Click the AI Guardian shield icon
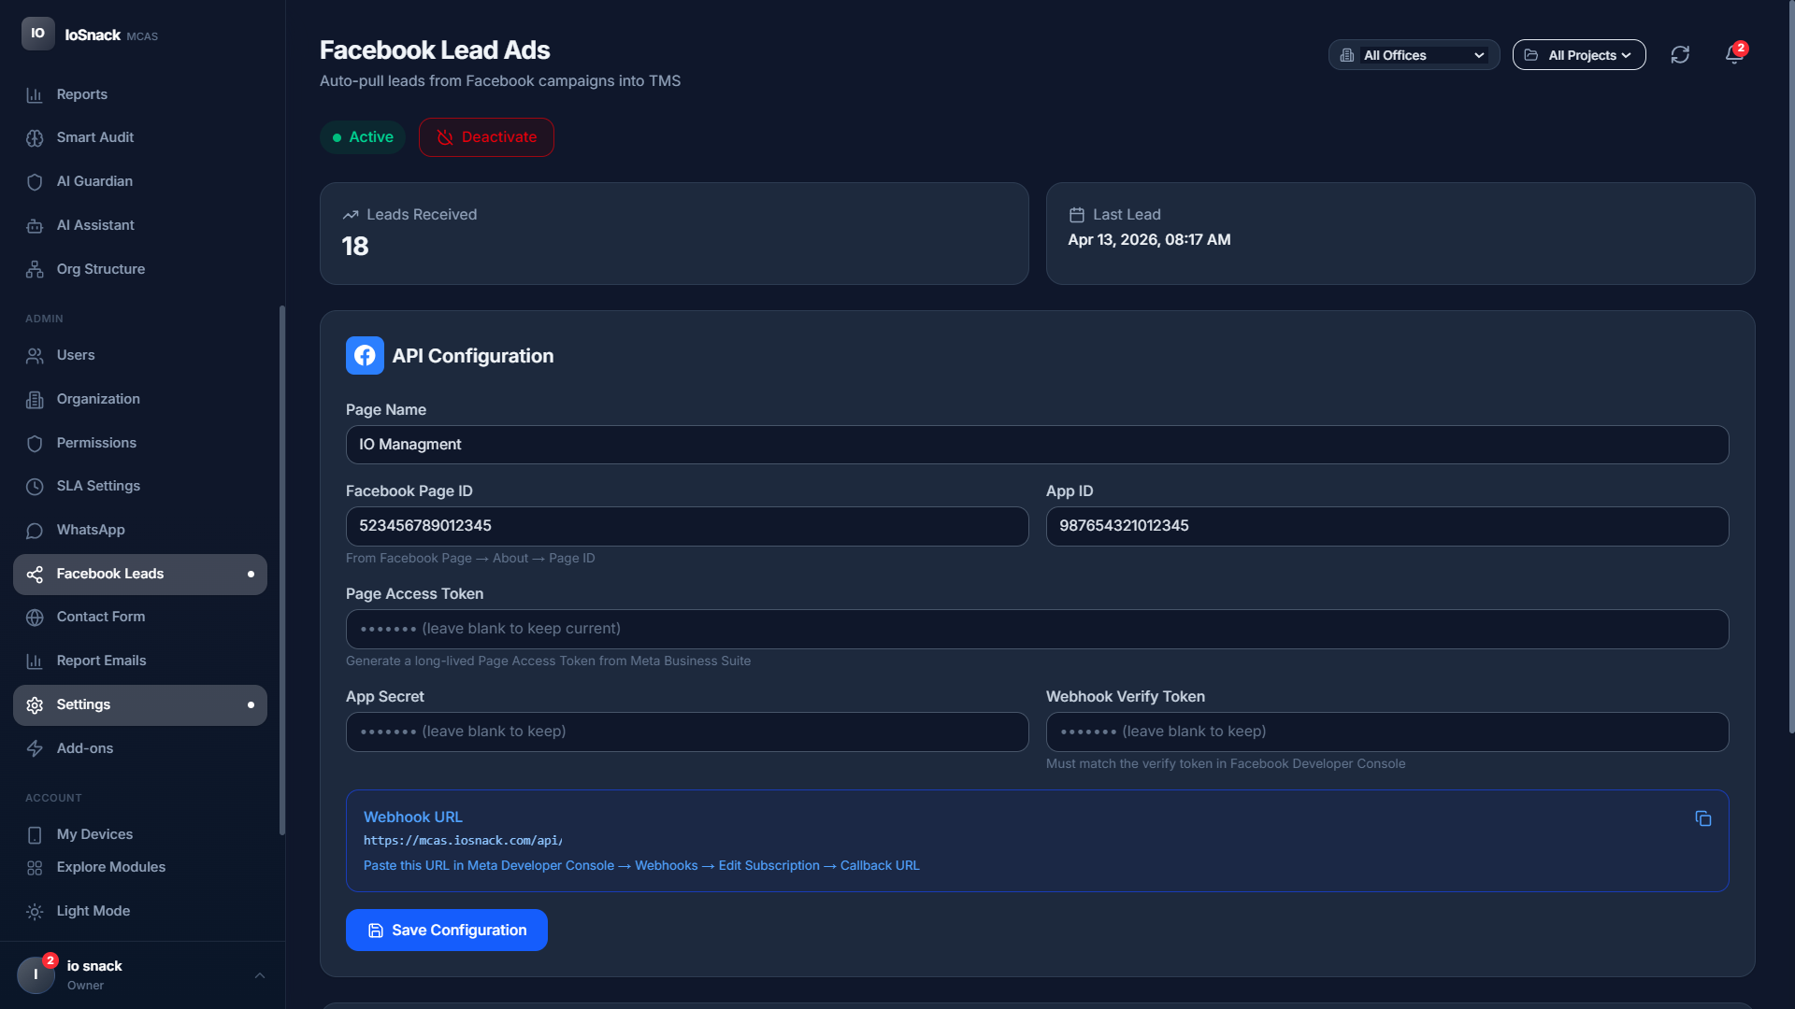Image resolution: width=1795 pixels, height=1009 pixels. [35, 181]
